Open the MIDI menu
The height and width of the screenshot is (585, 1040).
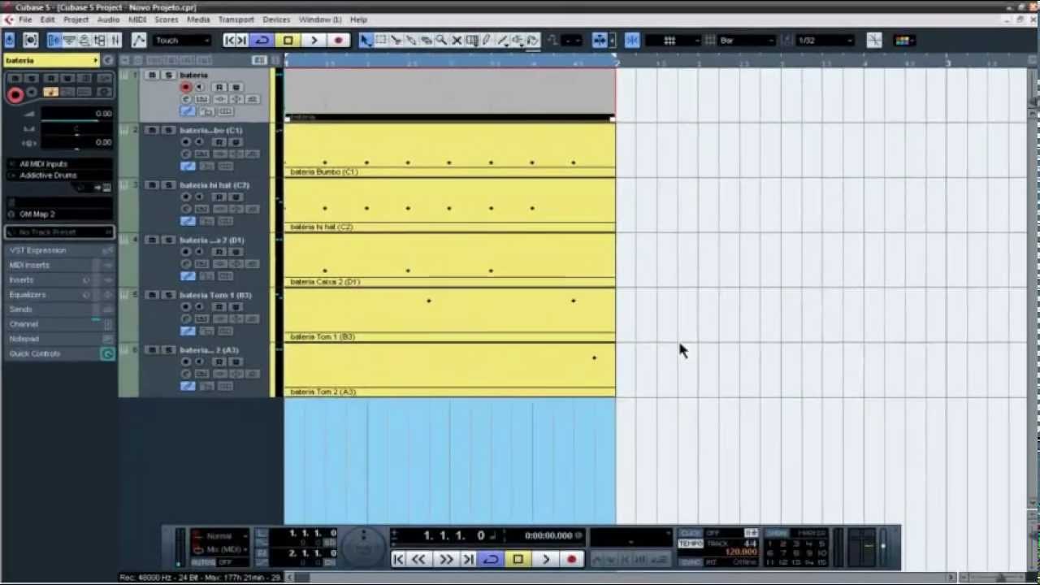coord(137,19)
